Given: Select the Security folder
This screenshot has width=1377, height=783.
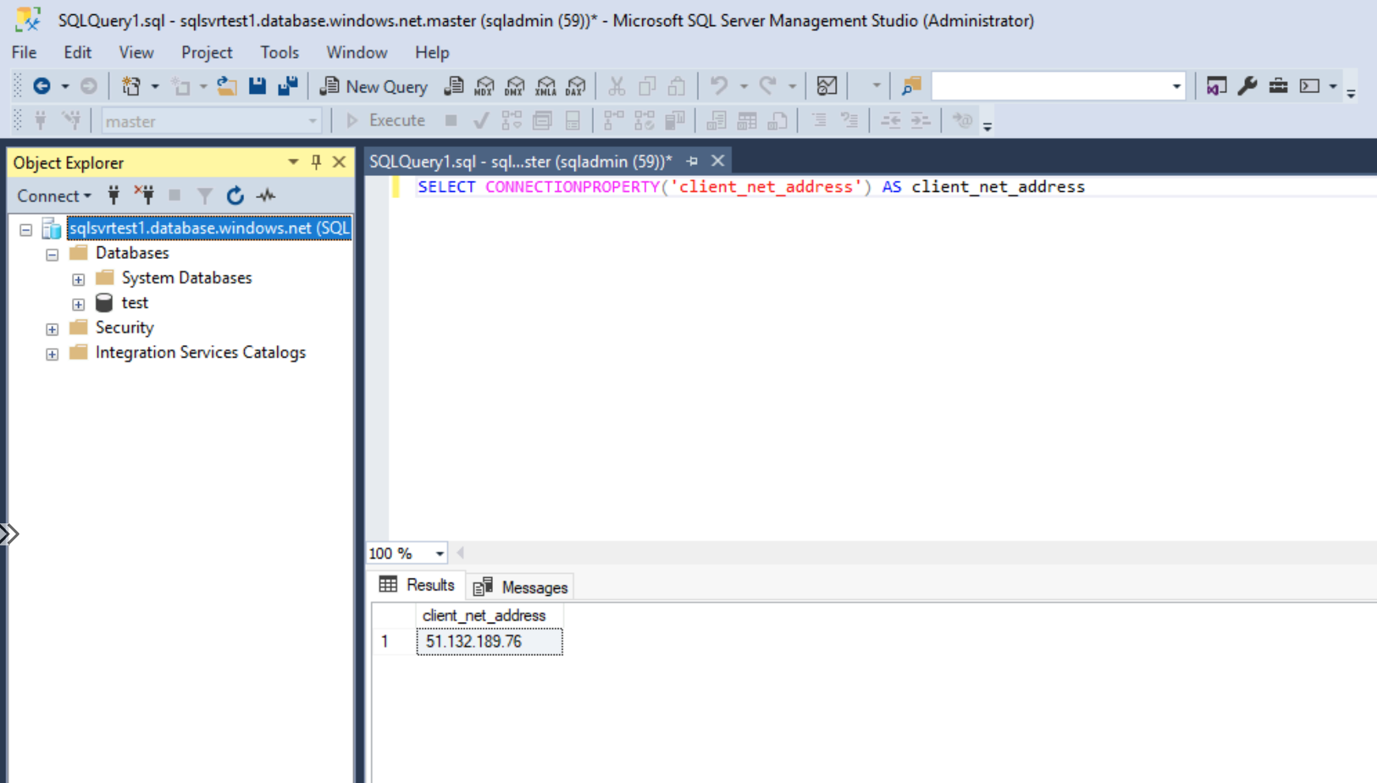Looking at the screenshot, I should [125, 328].
